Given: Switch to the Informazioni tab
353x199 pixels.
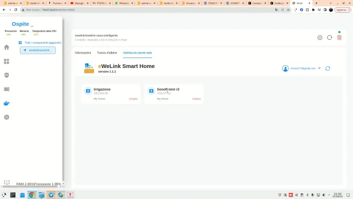Looking at the screenshot, I should pos(83,53).
